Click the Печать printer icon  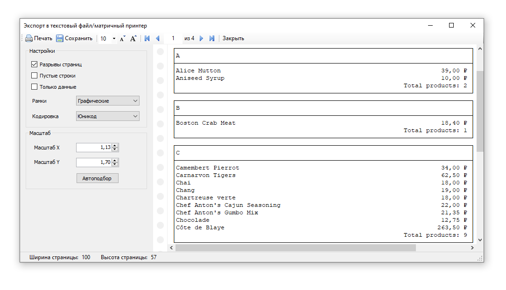coord(29,38)
